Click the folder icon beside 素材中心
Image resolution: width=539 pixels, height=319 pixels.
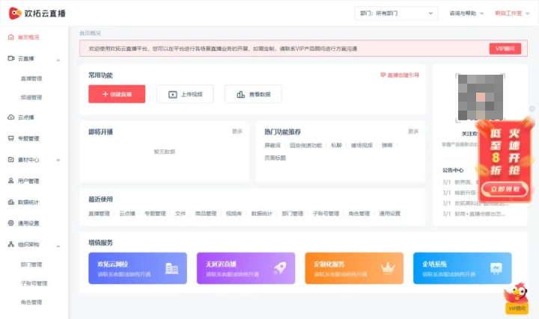pyautogui.click(x=11, y=160)
